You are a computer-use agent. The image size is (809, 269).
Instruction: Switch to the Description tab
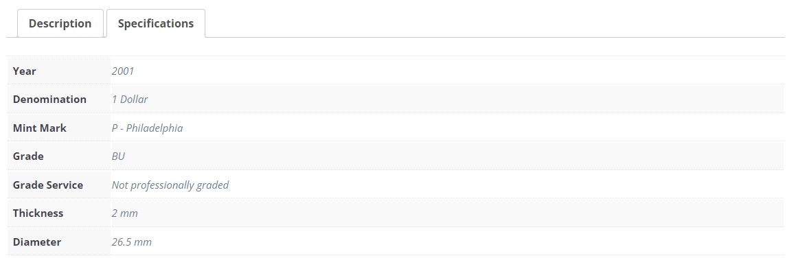[x=60, y=23]
